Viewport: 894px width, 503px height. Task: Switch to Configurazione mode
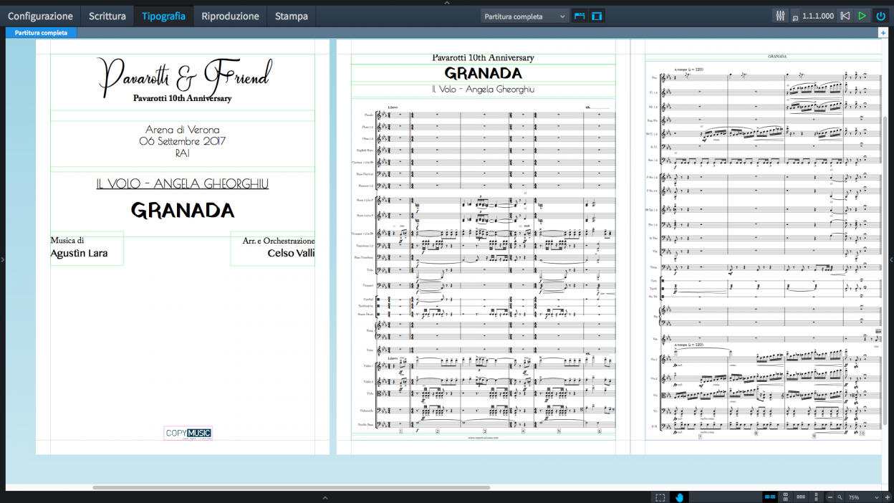pyautogui.click(x=40, y=16)
